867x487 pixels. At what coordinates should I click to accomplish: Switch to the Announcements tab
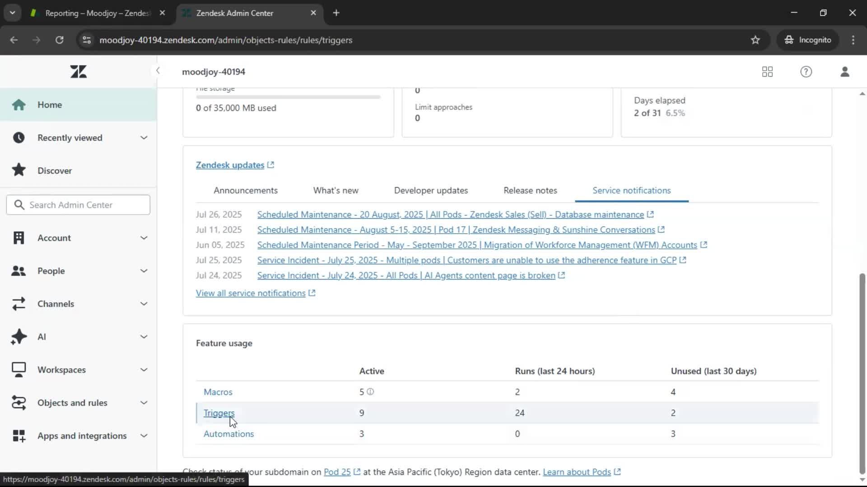click(x=246, y=190)
